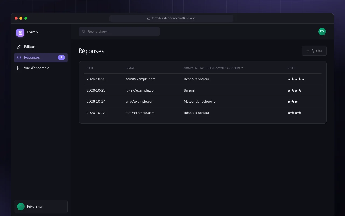Go to Vue d'ensemble menu item
The image size is (345, 216).
click(x=41, y=68)
